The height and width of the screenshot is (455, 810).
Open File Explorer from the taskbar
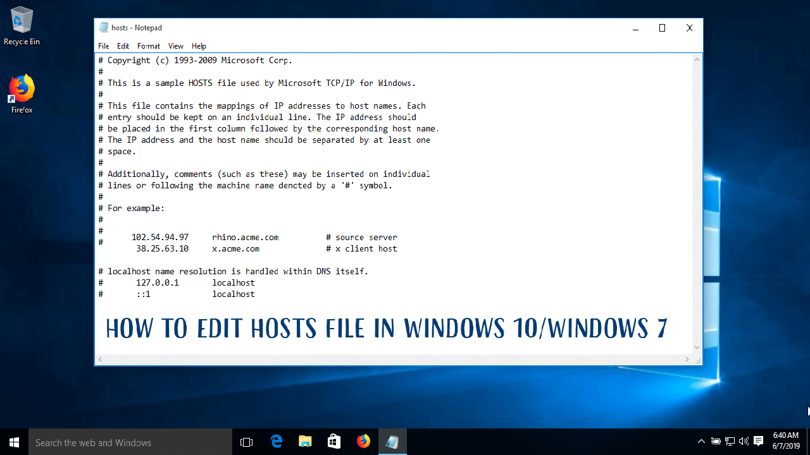pos(305,441)
